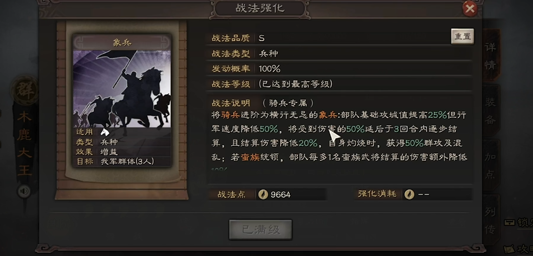Viewport: 533px width, 256px height.
Task: Select the 加点 attribute points tab
Action: click(490, 166)
